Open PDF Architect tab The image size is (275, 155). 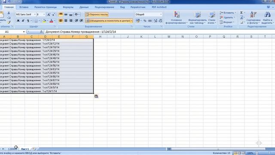tap(159, 7)
